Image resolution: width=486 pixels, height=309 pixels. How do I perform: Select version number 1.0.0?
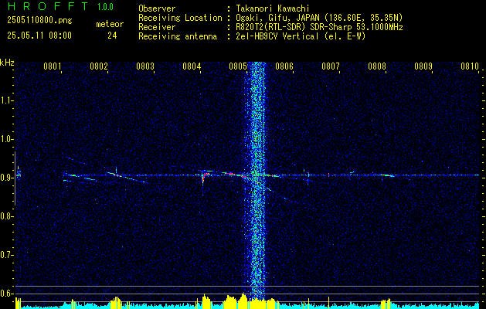point(105,7)
